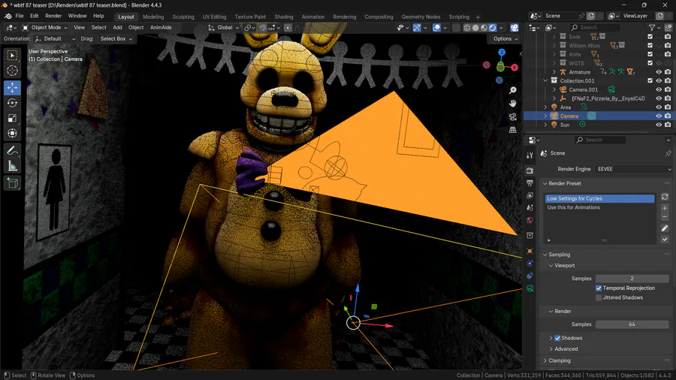Open the Tool properties tab
Viewport: 676px width, 380px height.
530,155
